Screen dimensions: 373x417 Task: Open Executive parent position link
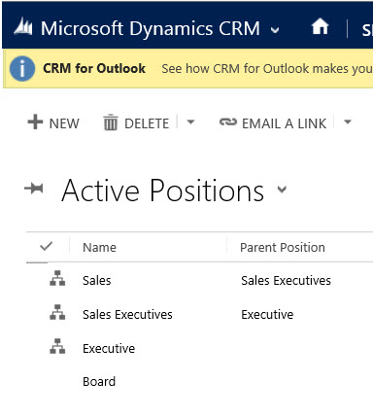pos(267,315)
